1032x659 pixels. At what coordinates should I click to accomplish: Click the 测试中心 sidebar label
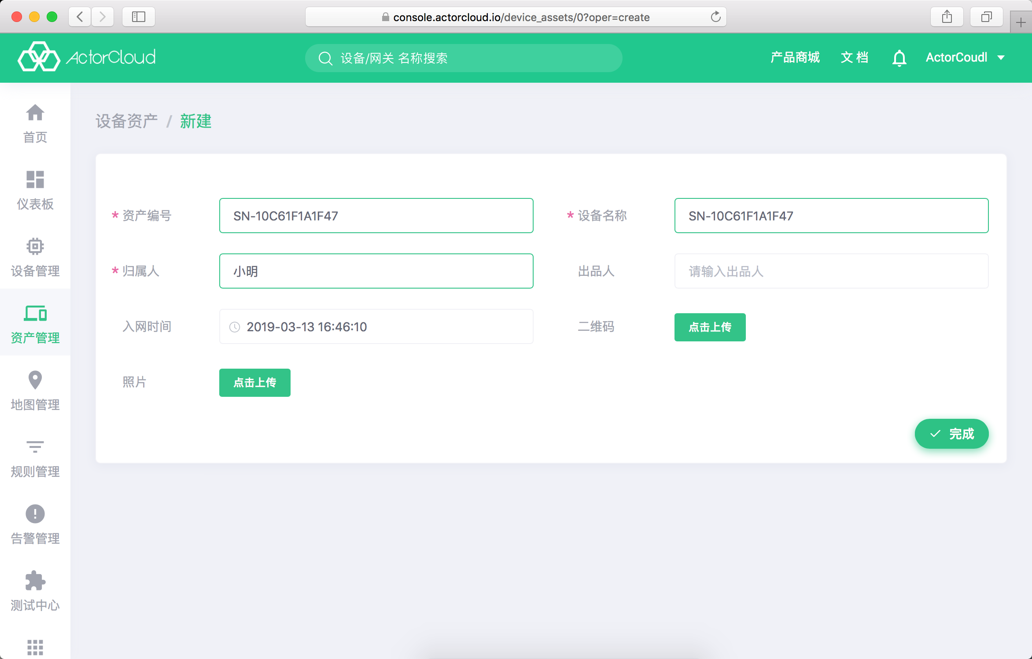(35, 605)
